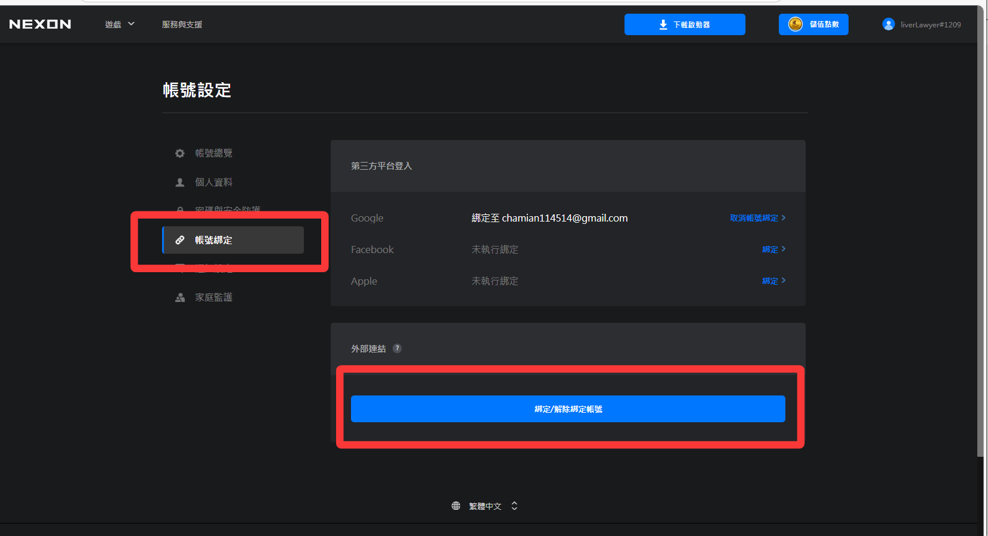Screen dimensions: 988x536
Task: Click the chain link icon for 帳號綁定
Action: [x=179, y=240]
